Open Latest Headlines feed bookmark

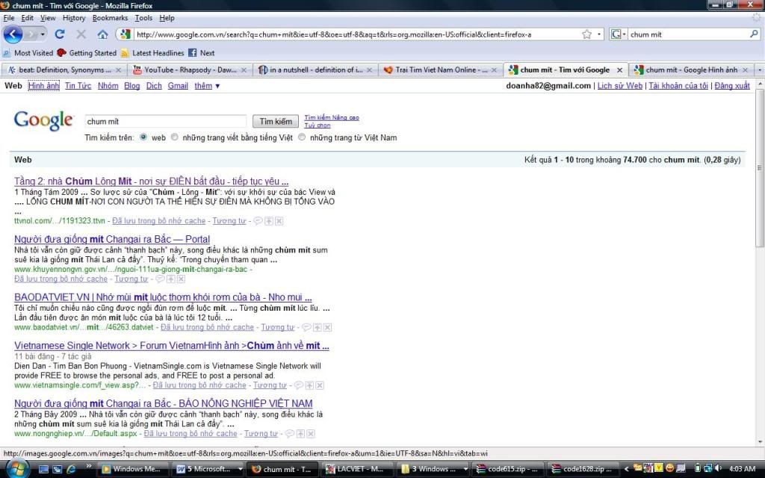[x=152, y=53]
